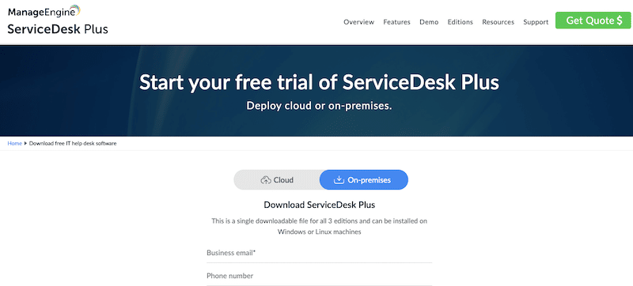Click the cloud upload icon
The image size is (633, 286).
coord(266,180)
